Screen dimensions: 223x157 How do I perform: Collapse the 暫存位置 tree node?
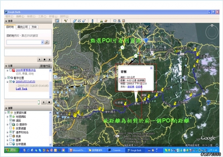coord(6,78)
